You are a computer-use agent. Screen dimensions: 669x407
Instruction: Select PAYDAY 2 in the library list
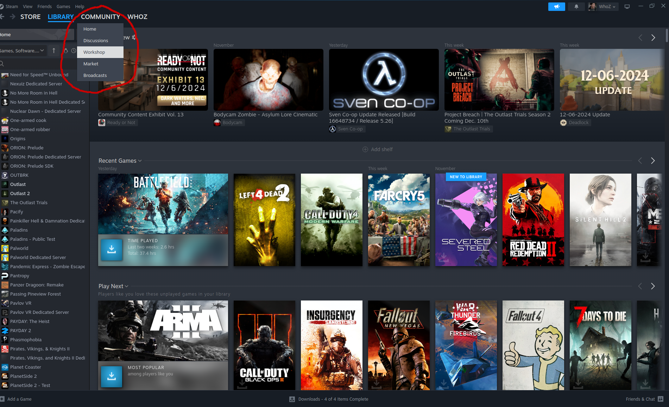[x=43, y=330]
